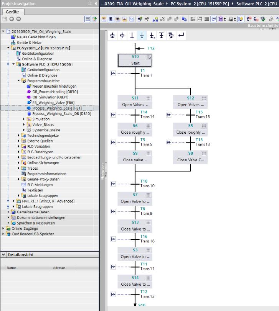The height and width of the screenshot is (311, 279).
Task: Toggle comments display speech bubble button
Action: coord(214,19)
